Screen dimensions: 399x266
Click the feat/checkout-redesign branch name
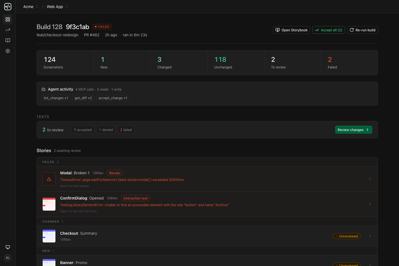pyautogui.click(x=57, y=35)
